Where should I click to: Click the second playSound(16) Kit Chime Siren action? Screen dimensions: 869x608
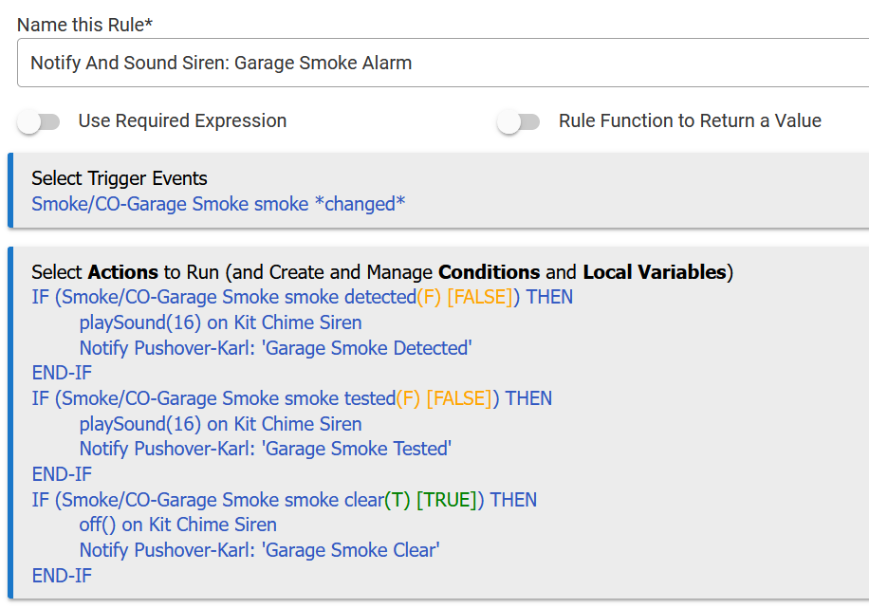[x=220, y=424]
